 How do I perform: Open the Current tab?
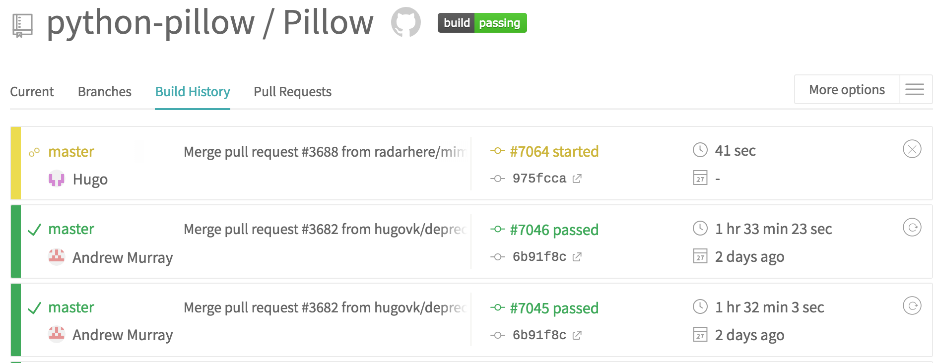(32, 92)
